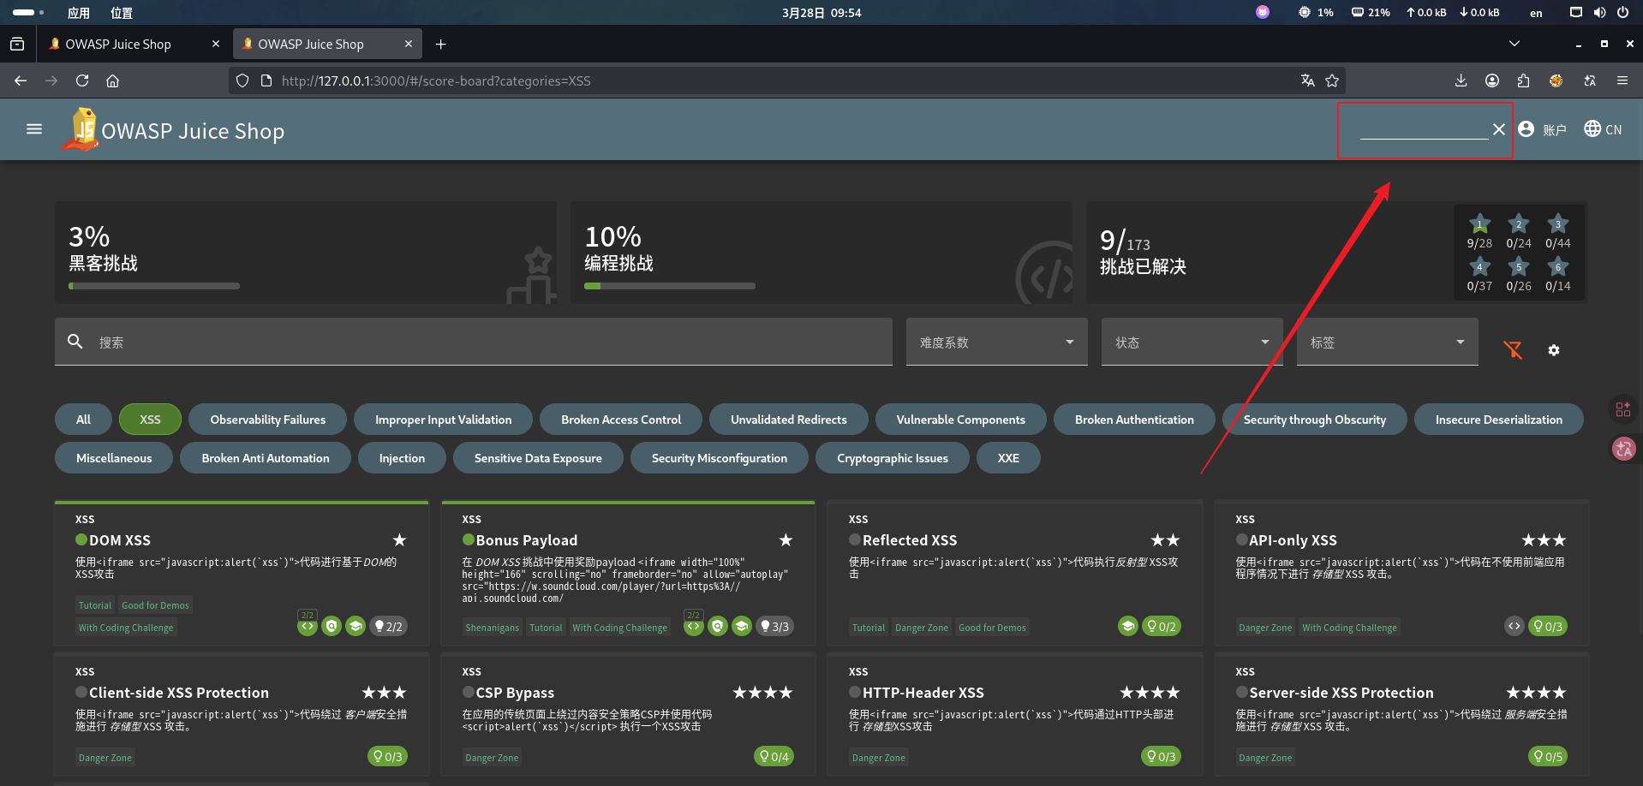Open the list-all-tabs chevron in Firefox
The image size is (1643, 786).
1514,44
